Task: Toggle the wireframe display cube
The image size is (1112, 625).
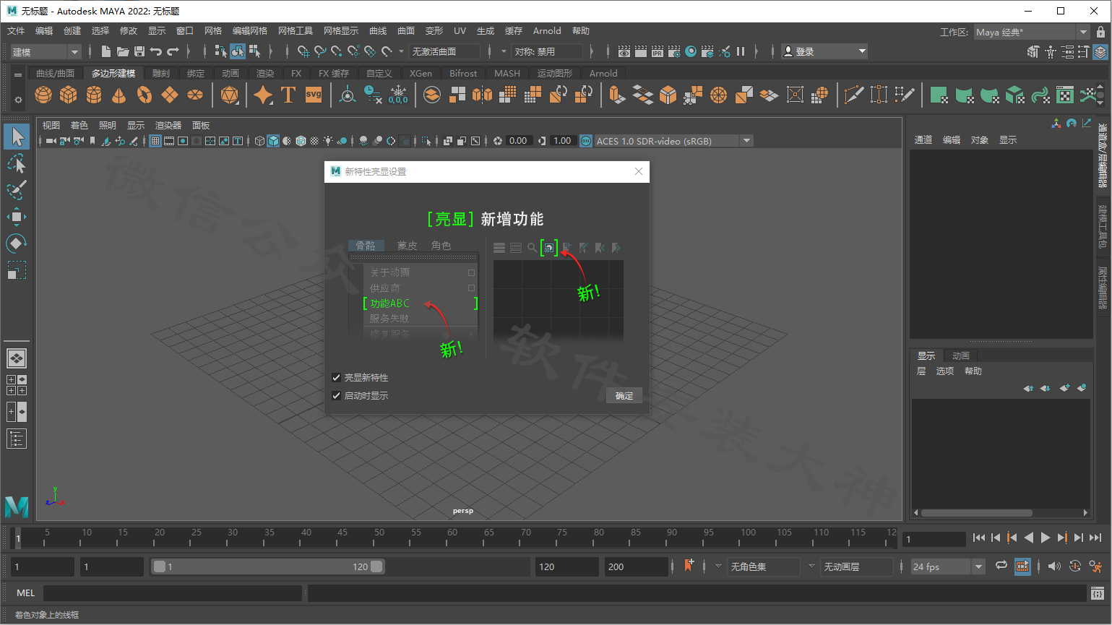Action: tap(260, 141)
